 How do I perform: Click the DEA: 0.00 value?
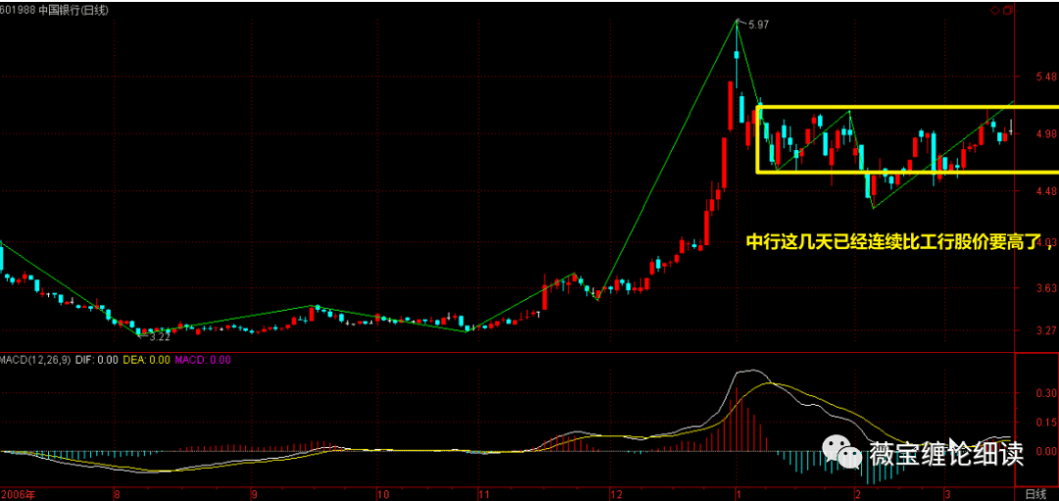click(x=147, y=360)
